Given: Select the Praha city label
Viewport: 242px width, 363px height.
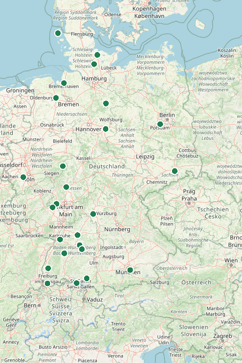Looking at the screenshot, I should point(189,199).
